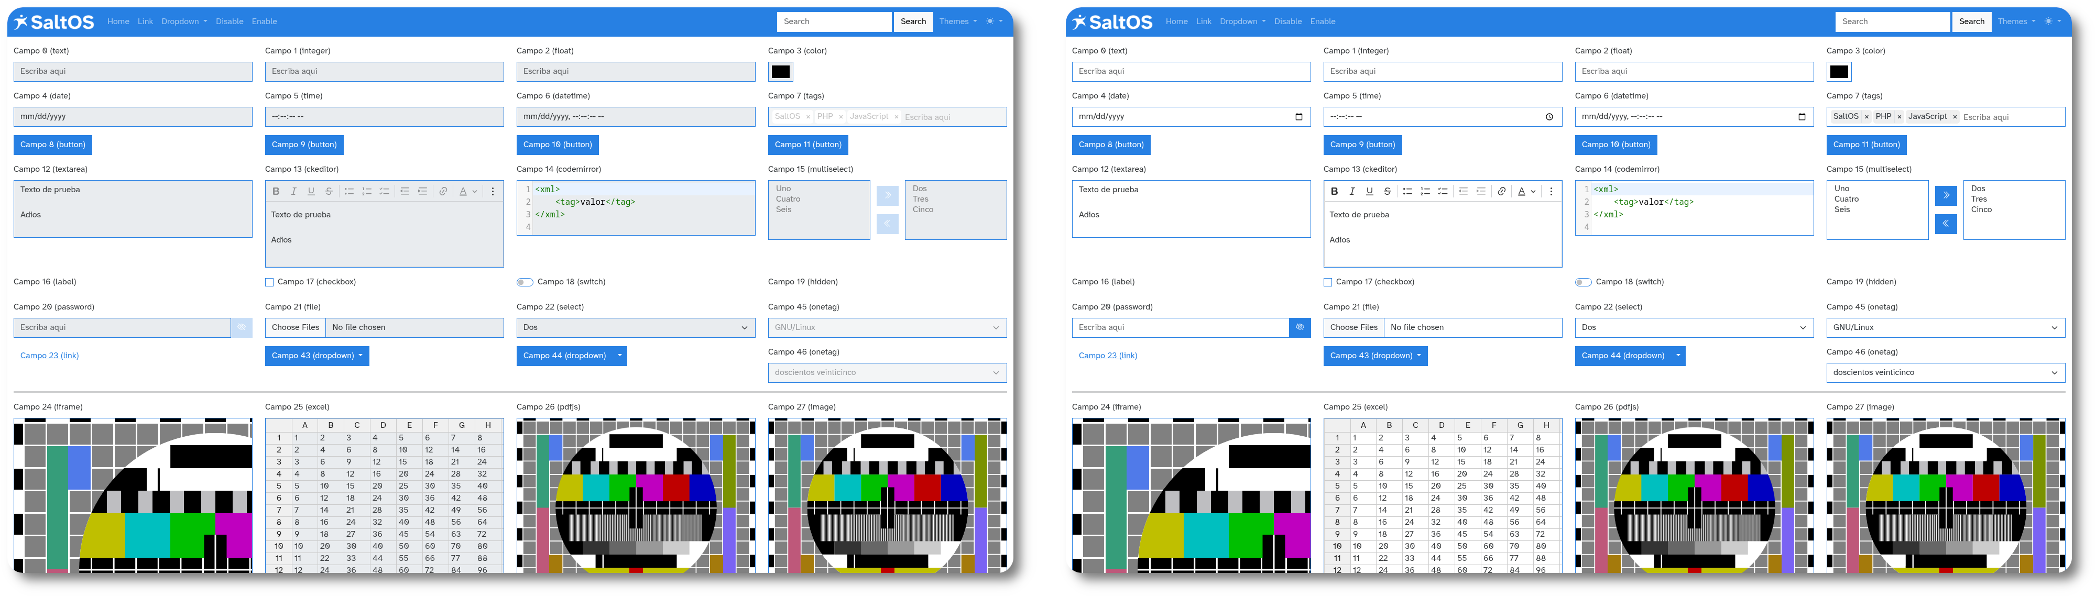
Task: Expand Campo 43 dropdown button in right panel
Action: [x=1375, y=356]
